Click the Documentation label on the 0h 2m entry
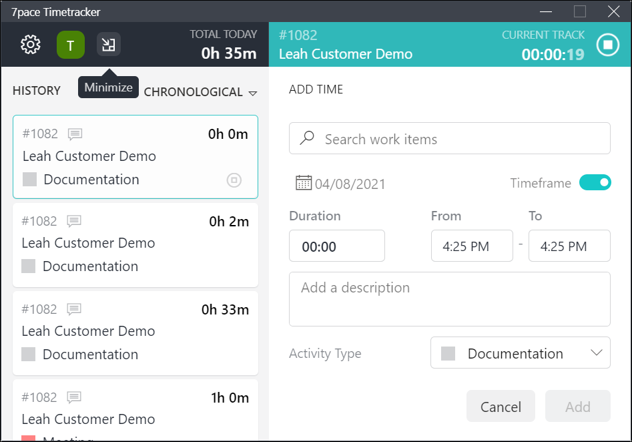This screenshot has height=442, width=632. click(90, 266)
